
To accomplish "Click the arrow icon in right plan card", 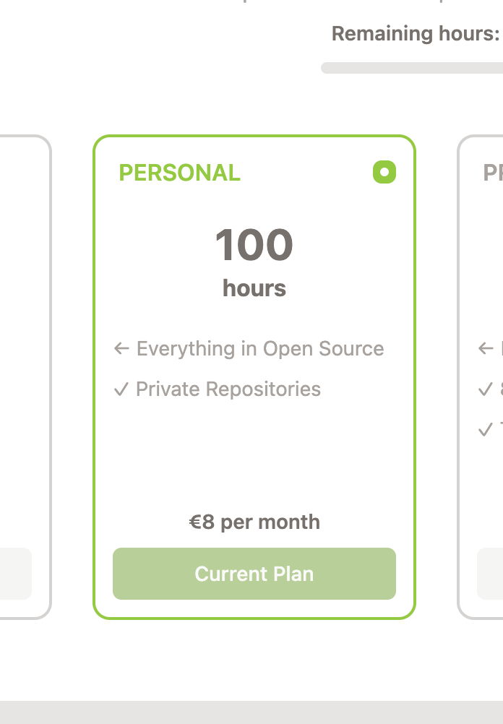I will point(486,349).
